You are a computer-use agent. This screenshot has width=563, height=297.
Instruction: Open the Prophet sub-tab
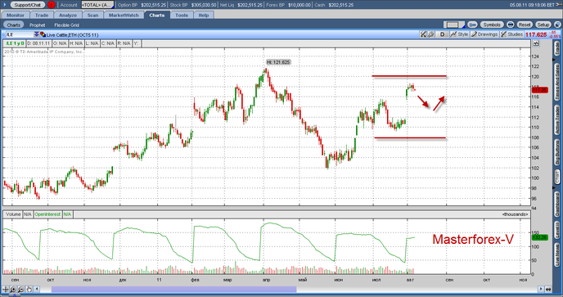point(38,25)
